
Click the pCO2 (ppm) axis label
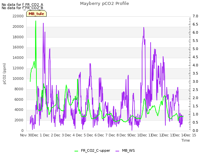tap(5, 74)
